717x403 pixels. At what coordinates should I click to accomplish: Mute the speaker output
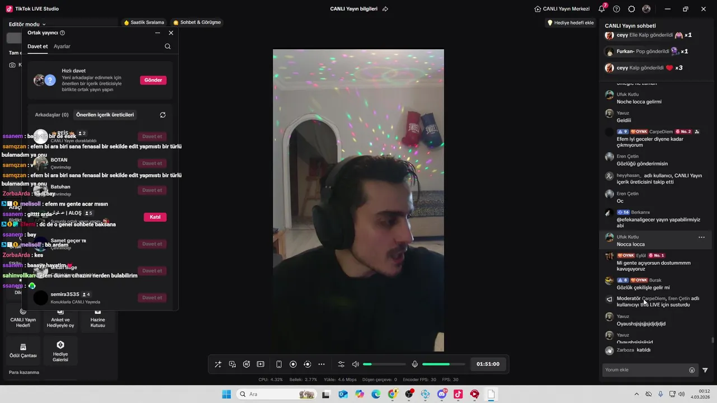coord(355,364)
